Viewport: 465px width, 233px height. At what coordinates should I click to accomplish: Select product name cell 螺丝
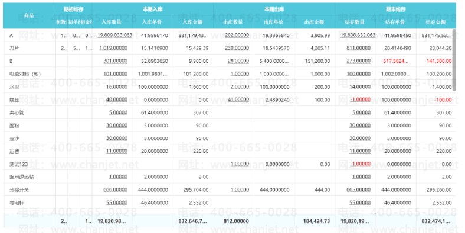coord(14,99)
